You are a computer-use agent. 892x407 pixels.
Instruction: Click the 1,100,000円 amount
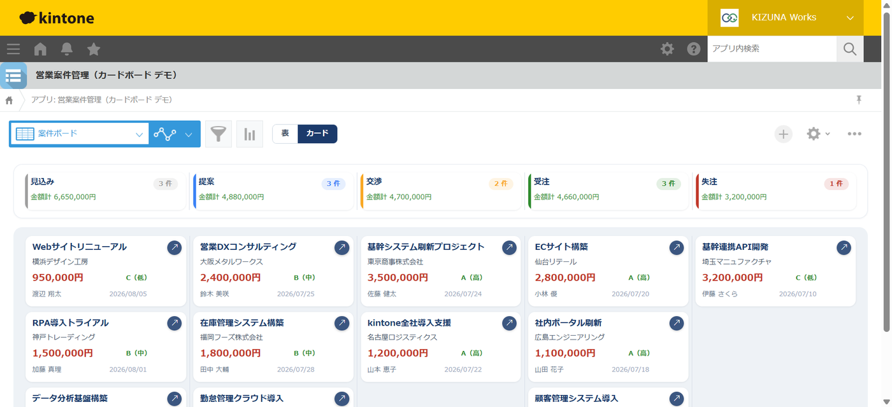(x=565, y=354)
